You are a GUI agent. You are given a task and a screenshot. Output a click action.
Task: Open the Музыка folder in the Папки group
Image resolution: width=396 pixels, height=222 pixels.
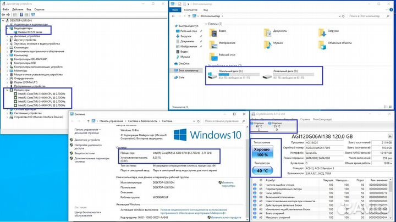click(x=273, y=44)
